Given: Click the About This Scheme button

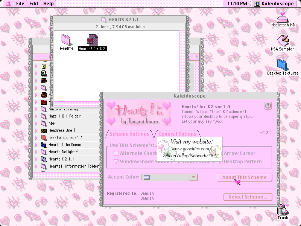Looking at the screenshot, I should pyautogui.click(x=244, y=177).
